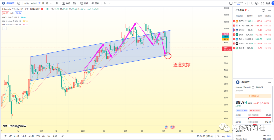Undo the last chart action
Viewport: 274px width, 140px height.
coord(105,3)
